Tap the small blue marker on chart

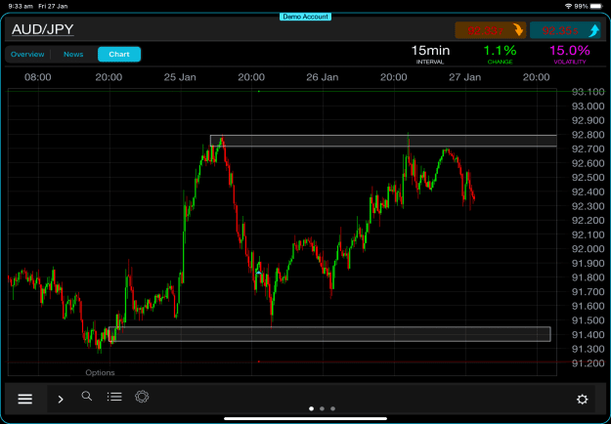point(259,273)
